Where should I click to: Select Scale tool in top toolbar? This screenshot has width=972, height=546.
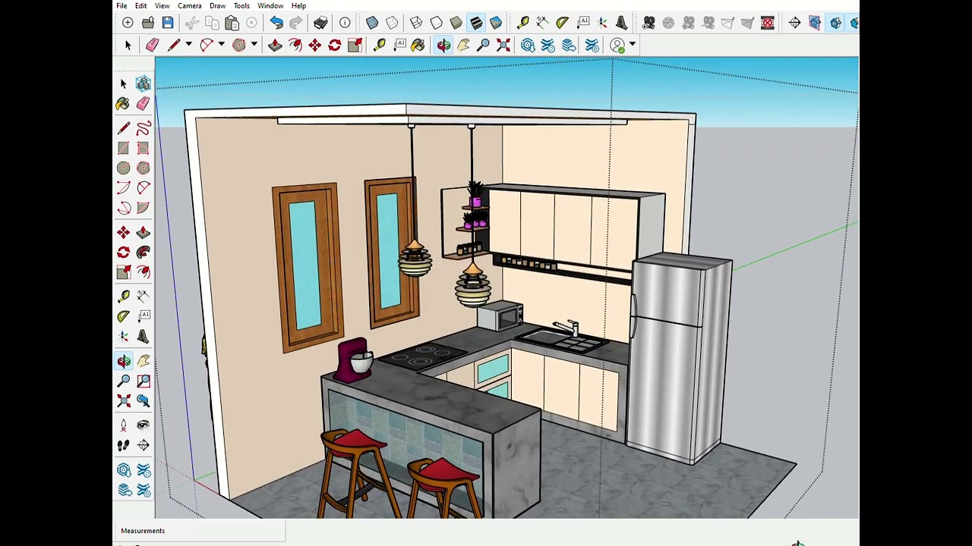(x=355, y=45)
